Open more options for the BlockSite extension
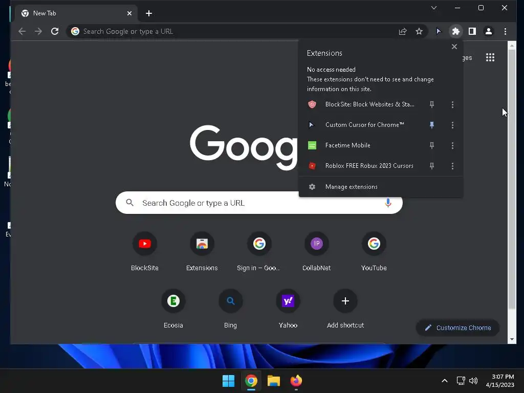The width and height of the screenshot is (524, 393). click(452, 104)
